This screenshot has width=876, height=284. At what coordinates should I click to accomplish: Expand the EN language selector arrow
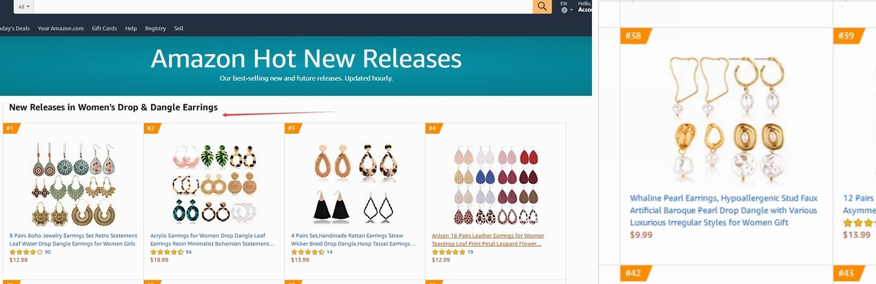[571, 10]
